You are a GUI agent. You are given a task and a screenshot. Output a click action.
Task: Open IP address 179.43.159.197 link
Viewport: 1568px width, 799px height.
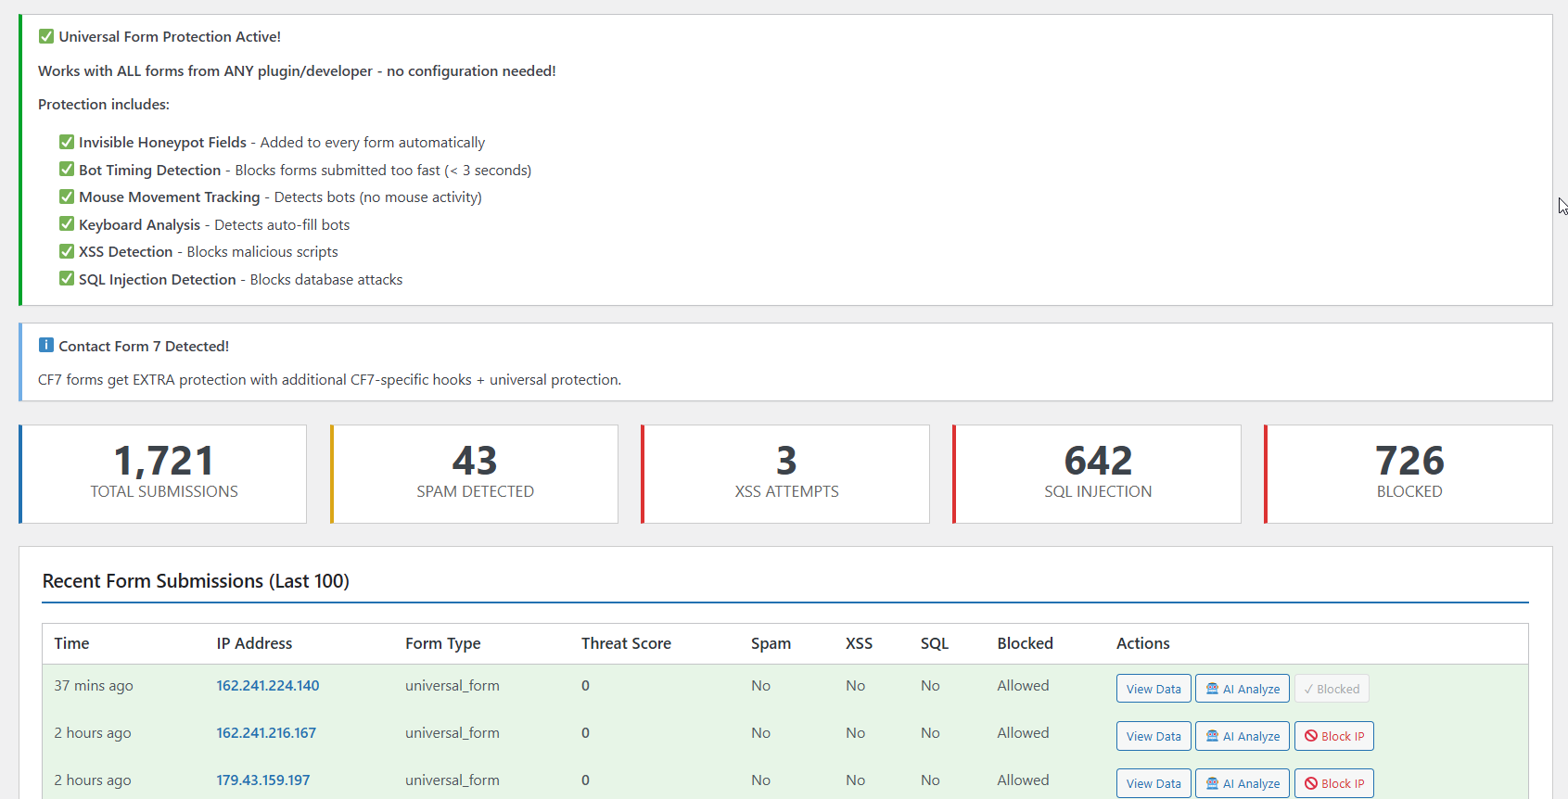tap(263, 780)
